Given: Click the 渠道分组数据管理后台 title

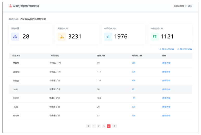Looking at the screenshot, I should pyautogui.click(x=26, y=6).
